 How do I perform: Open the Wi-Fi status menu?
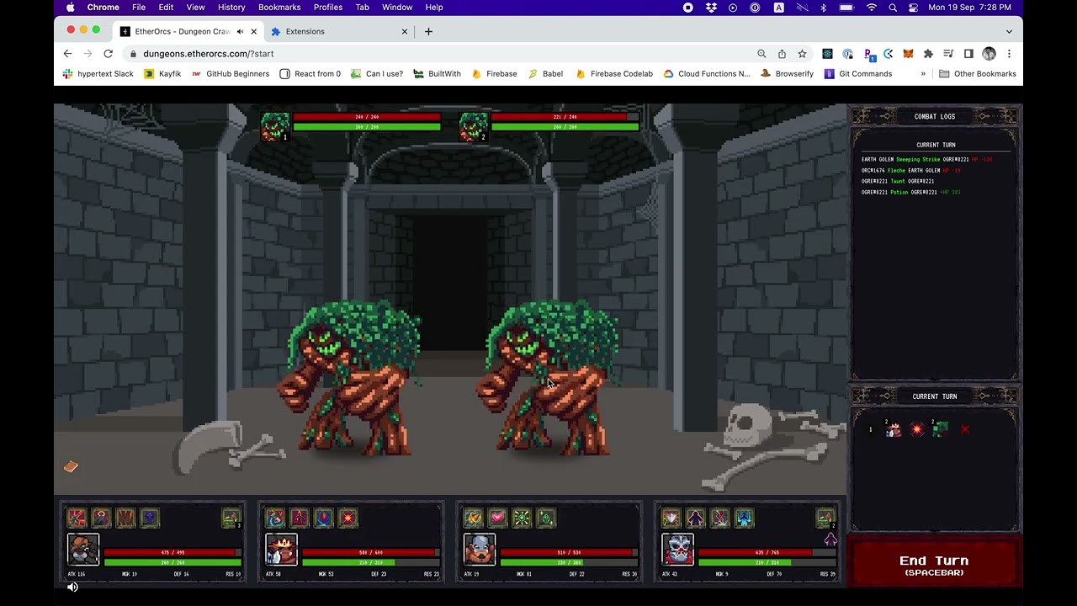click(872, 8)
